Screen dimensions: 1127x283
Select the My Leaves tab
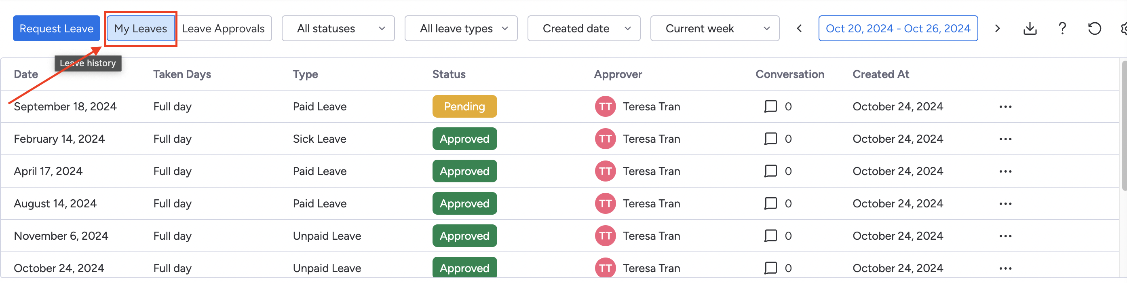[141, 28]
